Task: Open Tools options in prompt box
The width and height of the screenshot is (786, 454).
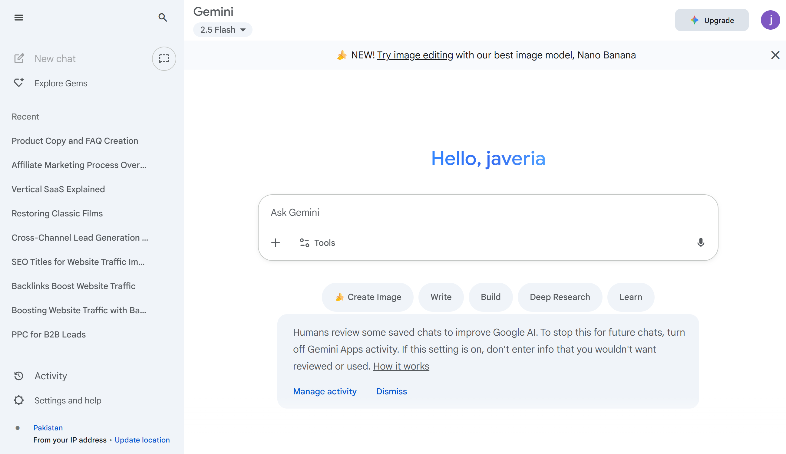Action: [x=317, y=243]
